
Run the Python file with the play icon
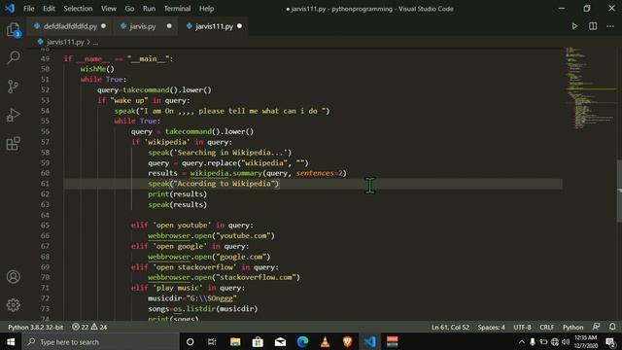click(x=574, y=26)
